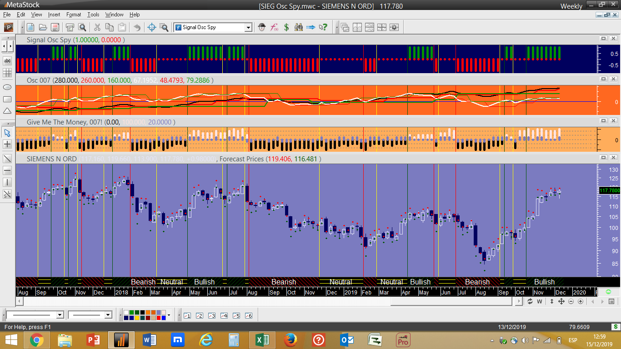Switch to chart layout button 3
The height and width of the screenshot is (349, 621).
[211, 315]
